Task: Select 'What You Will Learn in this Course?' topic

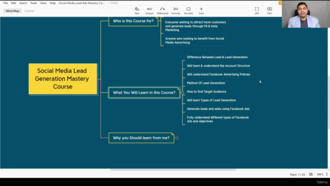Action: pyautogui.click(x=144, y=92)
